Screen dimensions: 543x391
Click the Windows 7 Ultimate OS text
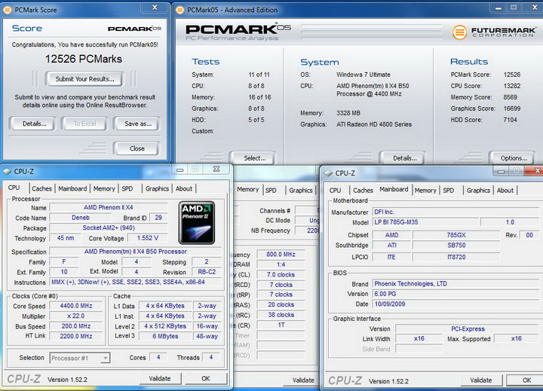point(364,75)
